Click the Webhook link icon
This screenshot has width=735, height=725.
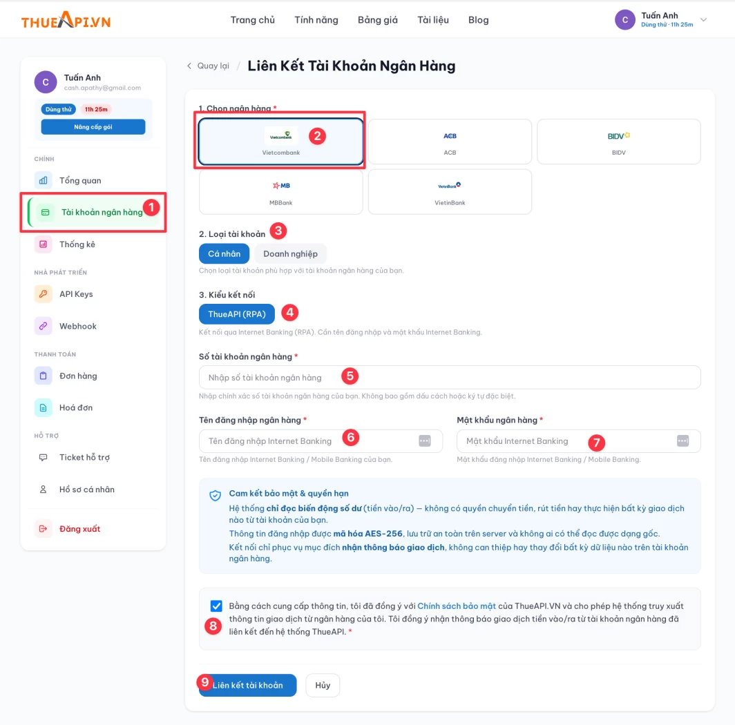(44, 326)
